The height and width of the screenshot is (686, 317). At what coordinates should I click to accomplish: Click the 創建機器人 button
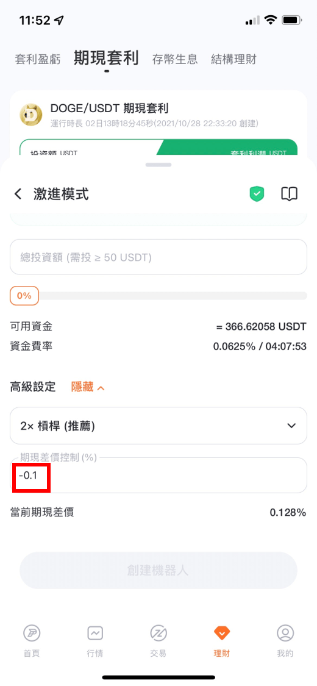click(158, 571)
